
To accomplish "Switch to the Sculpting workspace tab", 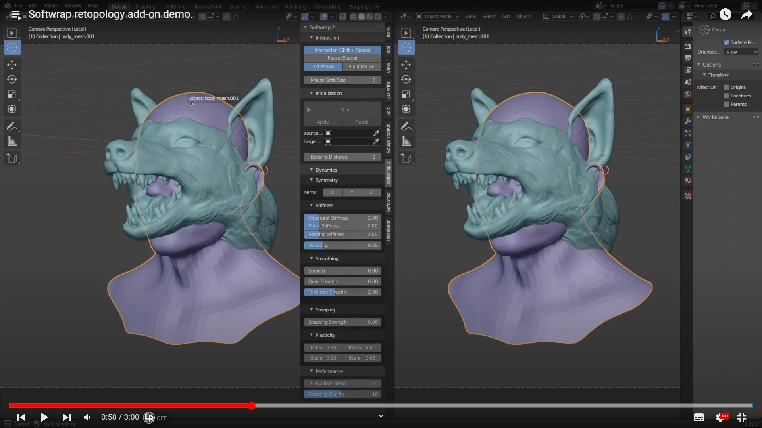I will pos(145,7).
